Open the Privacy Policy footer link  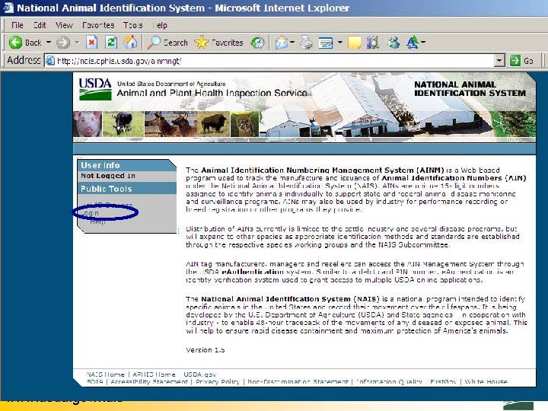[x=218, y=381]
